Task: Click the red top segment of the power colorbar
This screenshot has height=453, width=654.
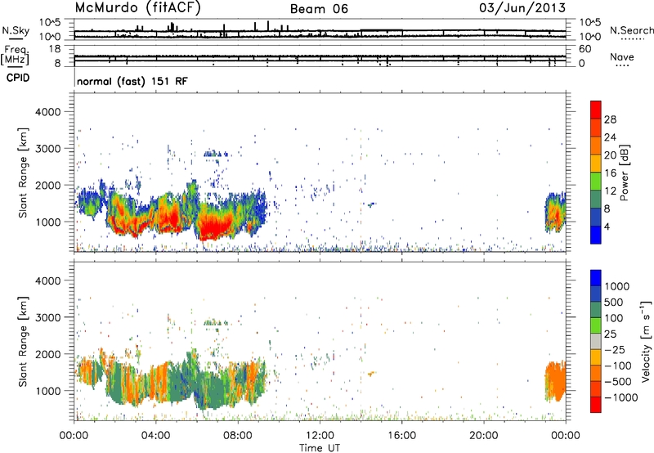Action: pyautogui.click(x=596, y=110)
